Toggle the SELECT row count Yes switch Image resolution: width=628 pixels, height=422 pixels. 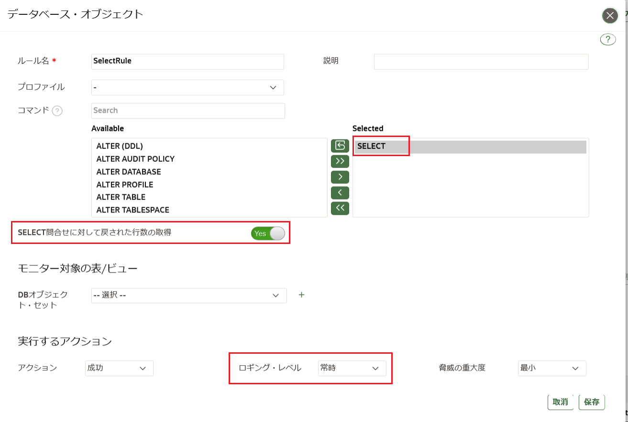pyautogui.click(x=268, y=233)
